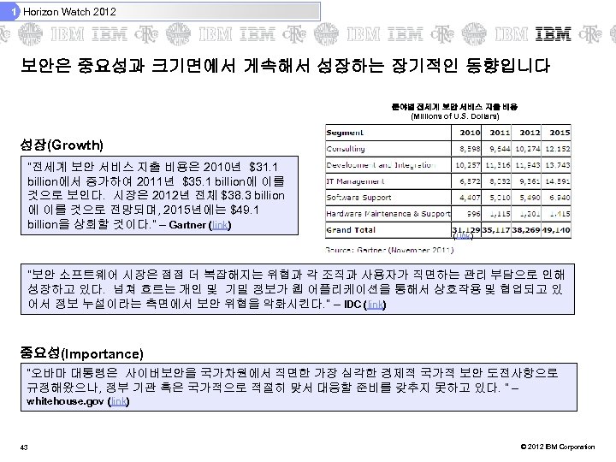Screen dimensions: 616x462
Task: Click the Consulting 2012 value '10,274'
Action: (x=527, y=149)
